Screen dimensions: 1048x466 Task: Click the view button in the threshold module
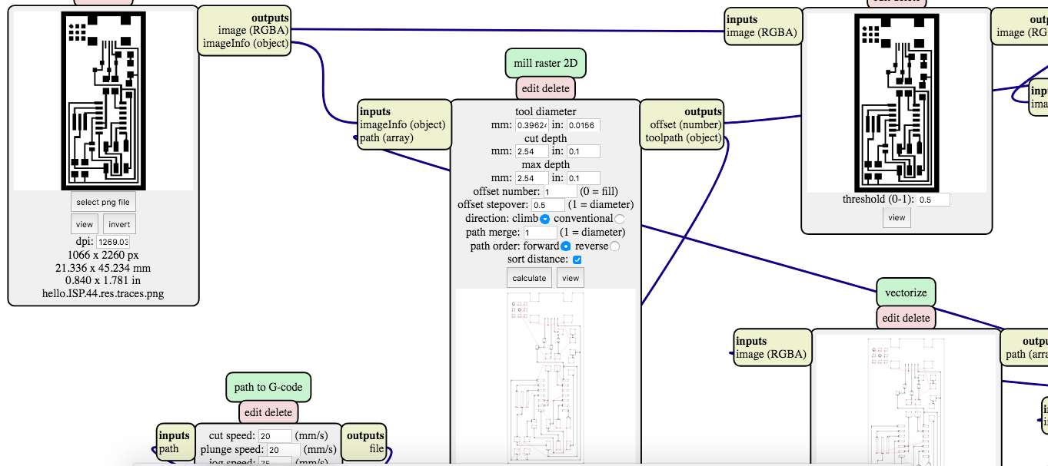pyautogui.click(x=897, y=217)
